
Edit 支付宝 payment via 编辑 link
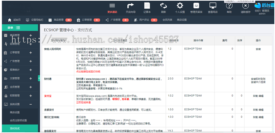tap(261, 96)
